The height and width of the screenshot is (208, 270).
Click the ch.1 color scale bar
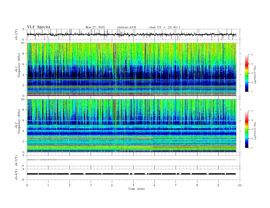coord(246,73)
